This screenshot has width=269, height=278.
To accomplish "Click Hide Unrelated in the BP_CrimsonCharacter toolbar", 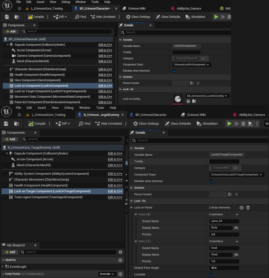I will (103, 17).
